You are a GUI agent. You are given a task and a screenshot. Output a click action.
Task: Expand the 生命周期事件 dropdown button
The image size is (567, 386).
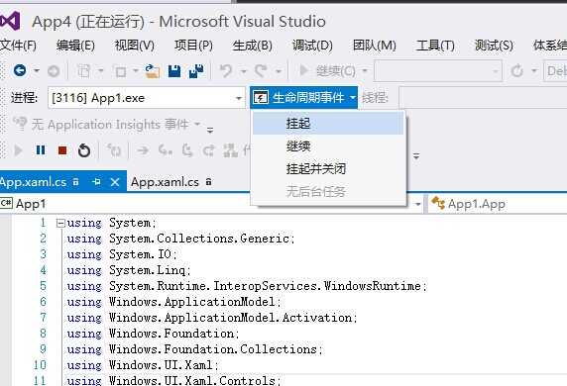[303, 98]
